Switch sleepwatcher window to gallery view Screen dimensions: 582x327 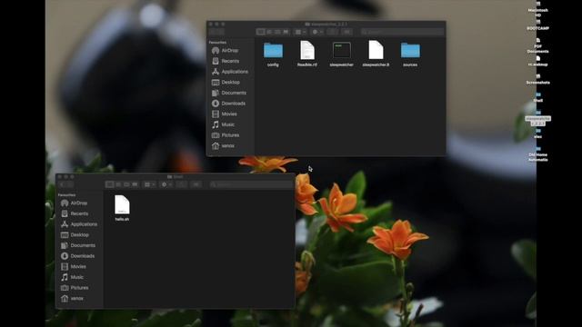286,32
